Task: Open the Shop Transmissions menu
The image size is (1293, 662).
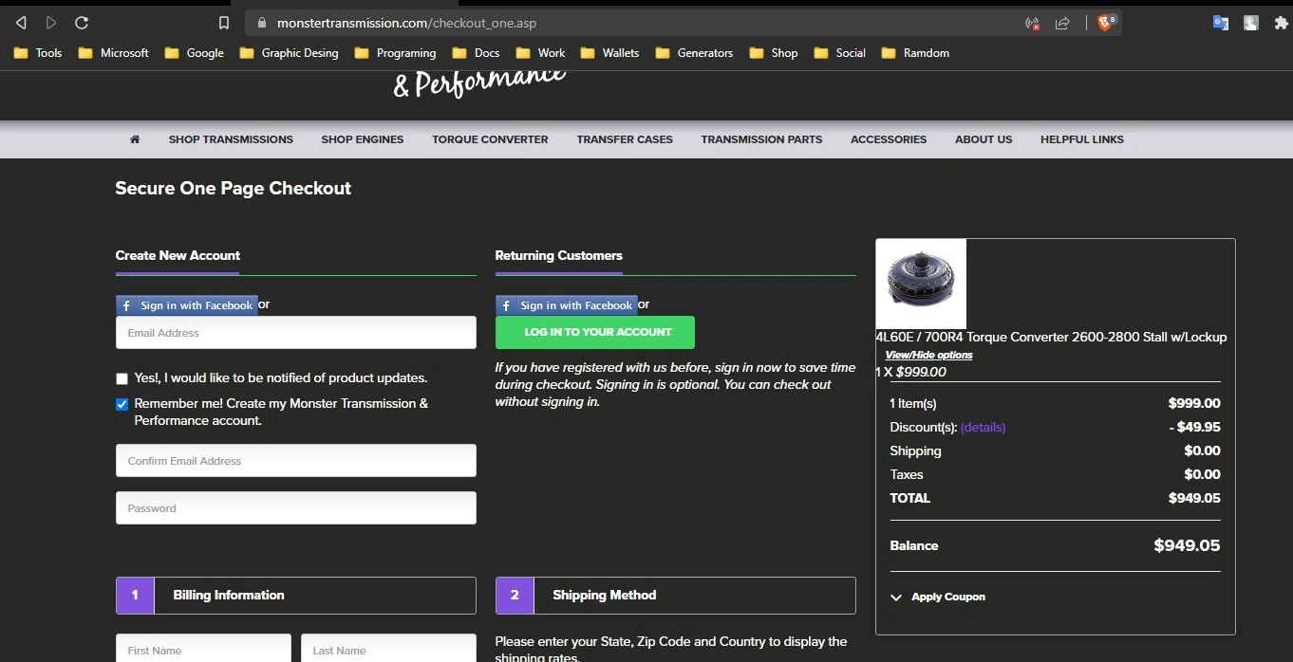Action: coord(231,139)
